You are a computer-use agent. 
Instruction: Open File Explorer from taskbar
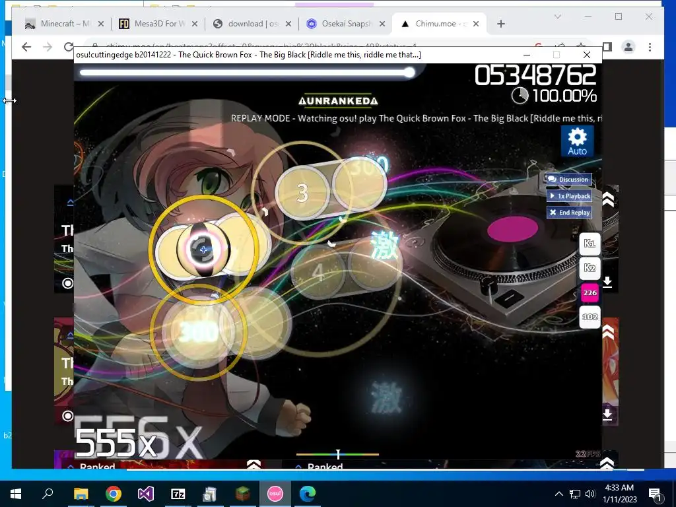point(81,494)
